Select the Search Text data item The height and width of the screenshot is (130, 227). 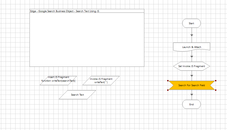[77, 95]
